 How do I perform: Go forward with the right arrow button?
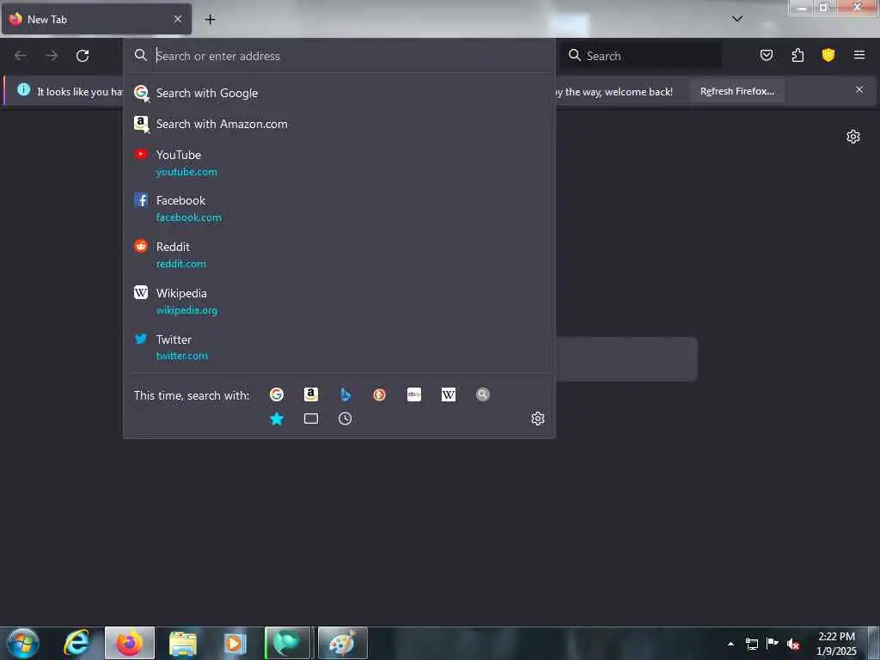52,56
